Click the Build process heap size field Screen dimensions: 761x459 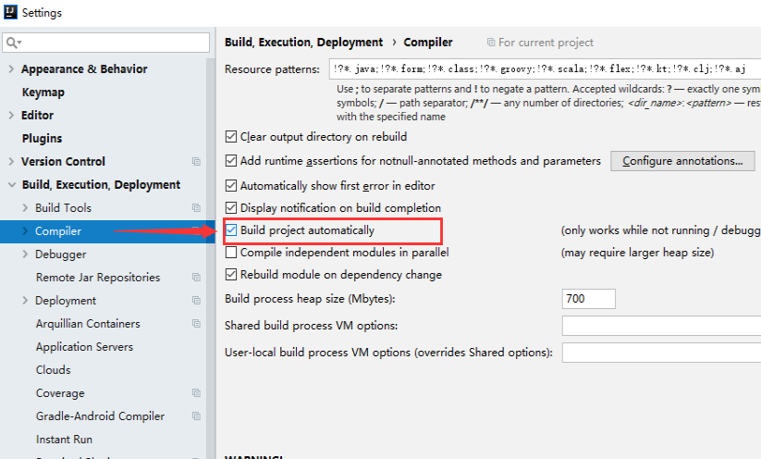589,299
